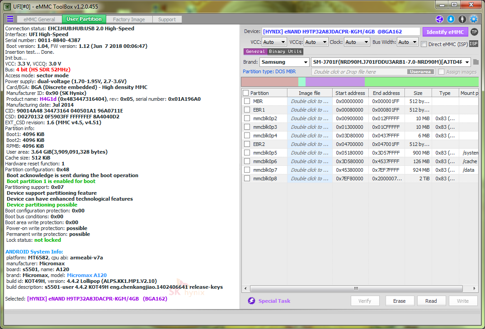Image resolution: width=485 pixels, height=329 pixels.
Task: Check the mmcblk0p5 partition checkbox
Action: click(x=247, y=152)
